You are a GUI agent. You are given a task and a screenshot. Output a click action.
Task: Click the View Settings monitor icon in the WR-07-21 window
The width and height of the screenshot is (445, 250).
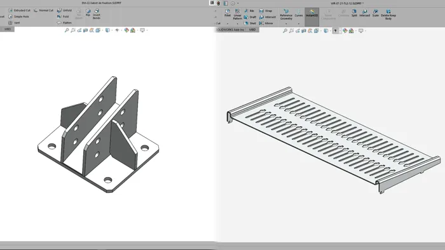coord(360,30)
